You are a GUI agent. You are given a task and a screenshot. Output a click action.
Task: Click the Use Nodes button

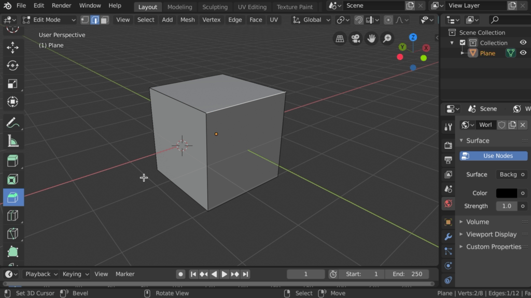point(493,156)
